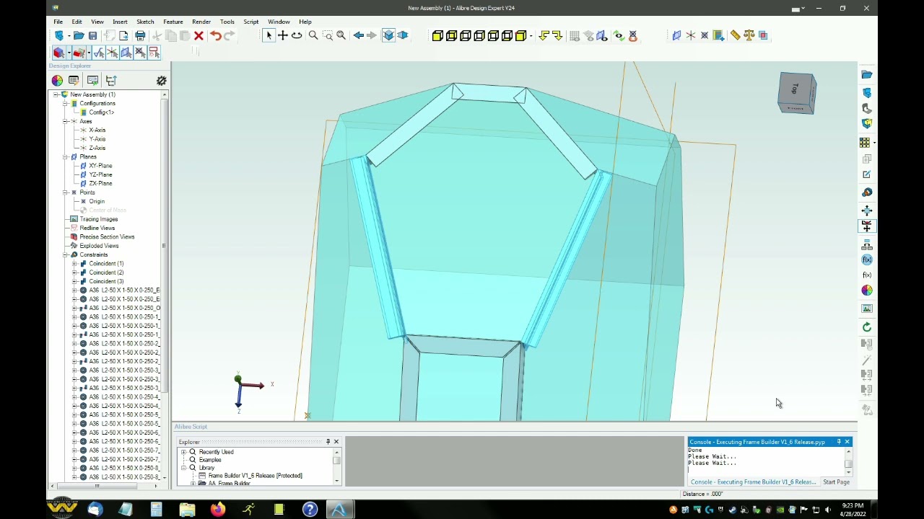Activate the Rotate view tool
Viewport: 924px width, 519px height.
[297, 35]
